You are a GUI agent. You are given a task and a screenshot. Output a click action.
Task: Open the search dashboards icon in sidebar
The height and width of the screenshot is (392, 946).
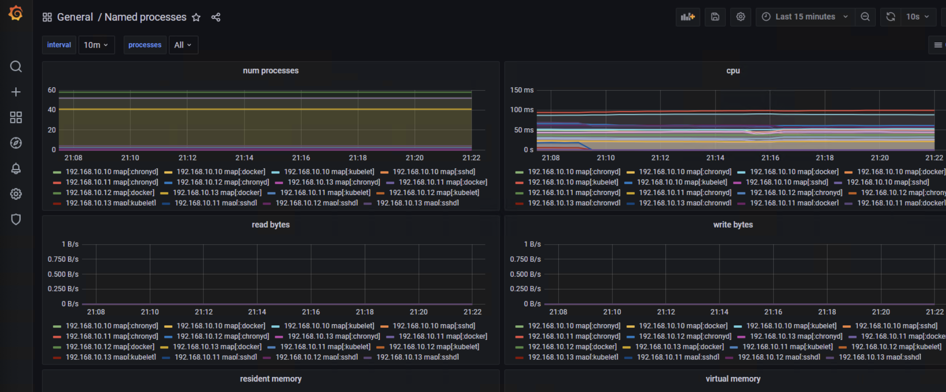[x=16, y=67]
